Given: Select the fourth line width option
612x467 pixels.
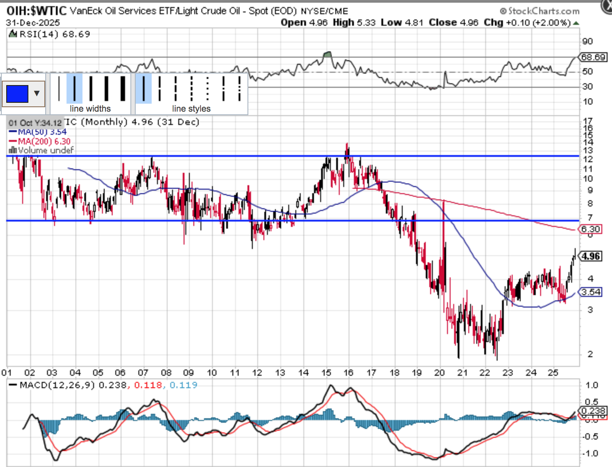Looking at the screenshot, I should click(106, 88).
